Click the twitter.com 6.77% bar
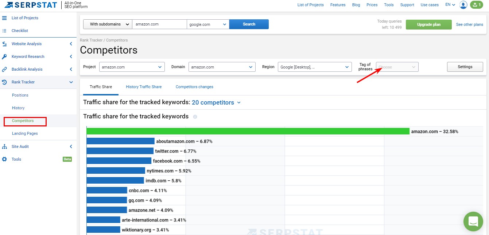489x235 pixels. 120,151
